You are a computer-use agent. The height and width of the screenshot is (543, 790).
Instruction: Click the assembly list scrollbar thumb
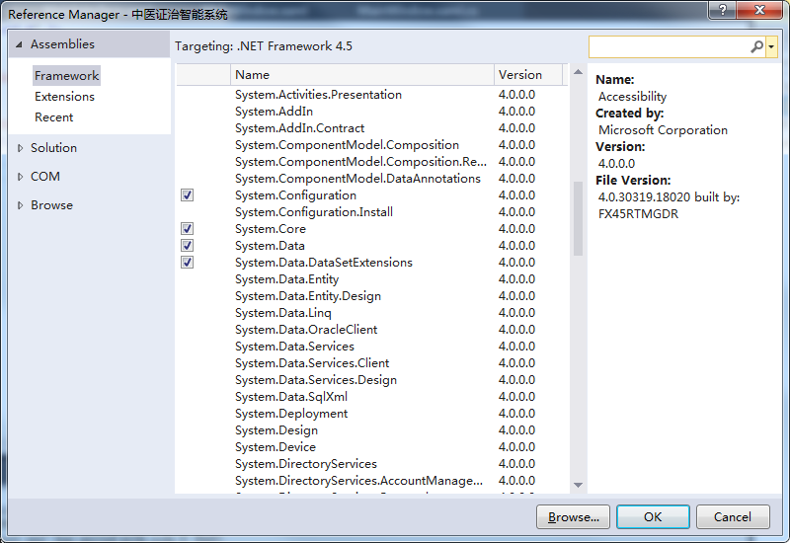point(578,218)
